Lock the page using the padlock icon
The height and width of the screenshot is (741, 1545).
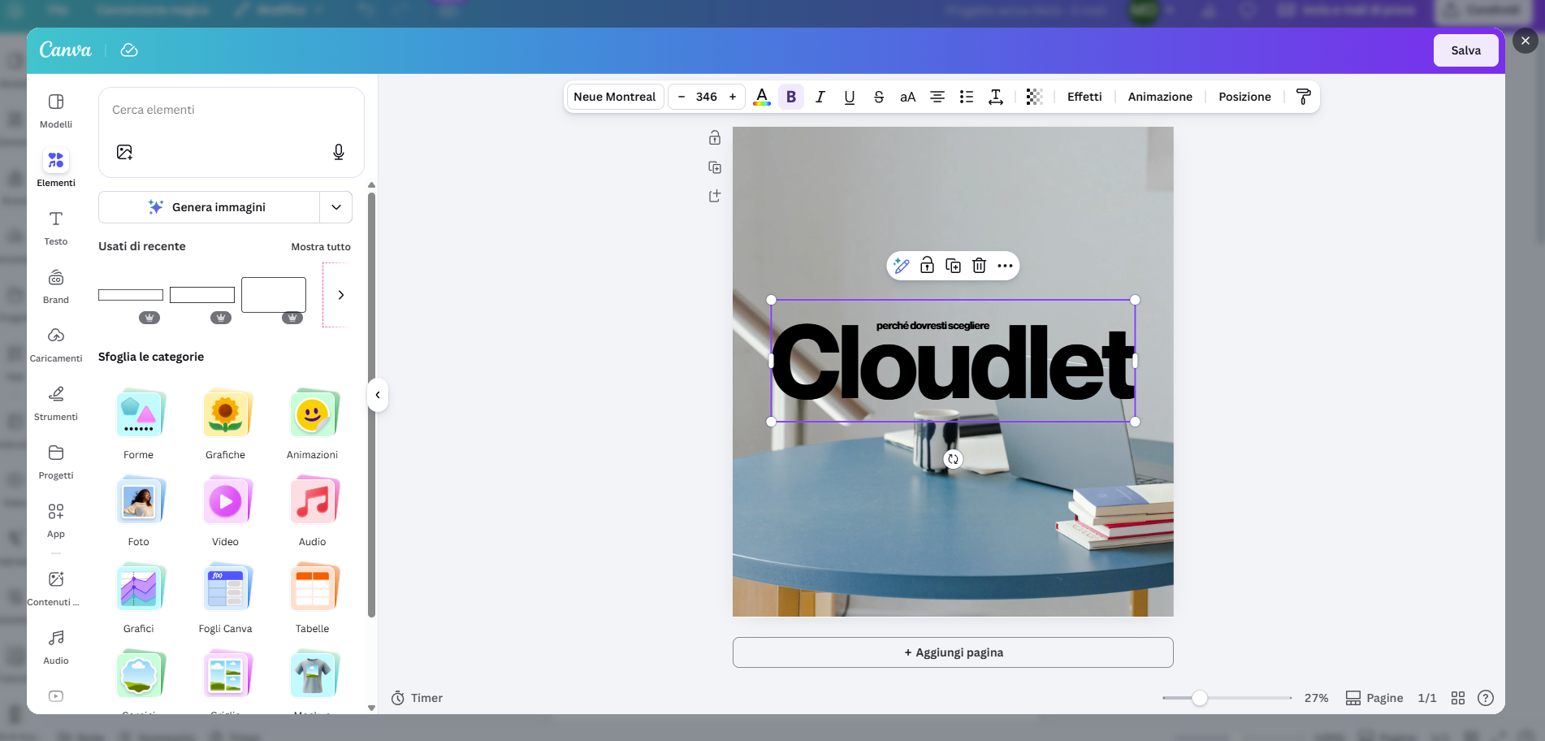[715, 138]
